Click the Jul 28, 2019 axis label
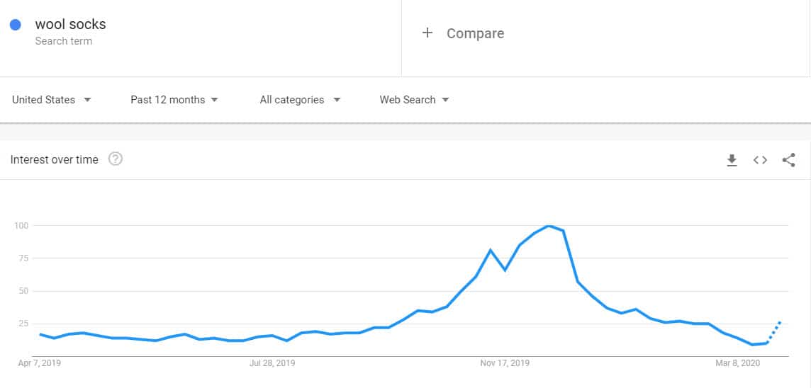This screenshot has width=811, height=388. coord(272,363)
